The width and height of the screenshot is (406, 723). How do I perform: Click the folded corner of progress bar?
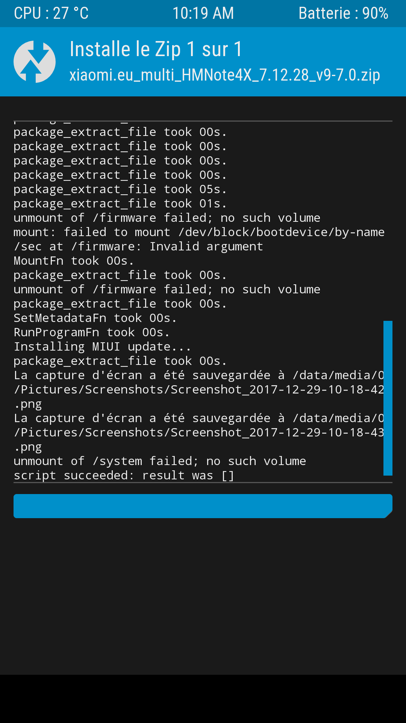pyautogui.click(x=389, y=514)
